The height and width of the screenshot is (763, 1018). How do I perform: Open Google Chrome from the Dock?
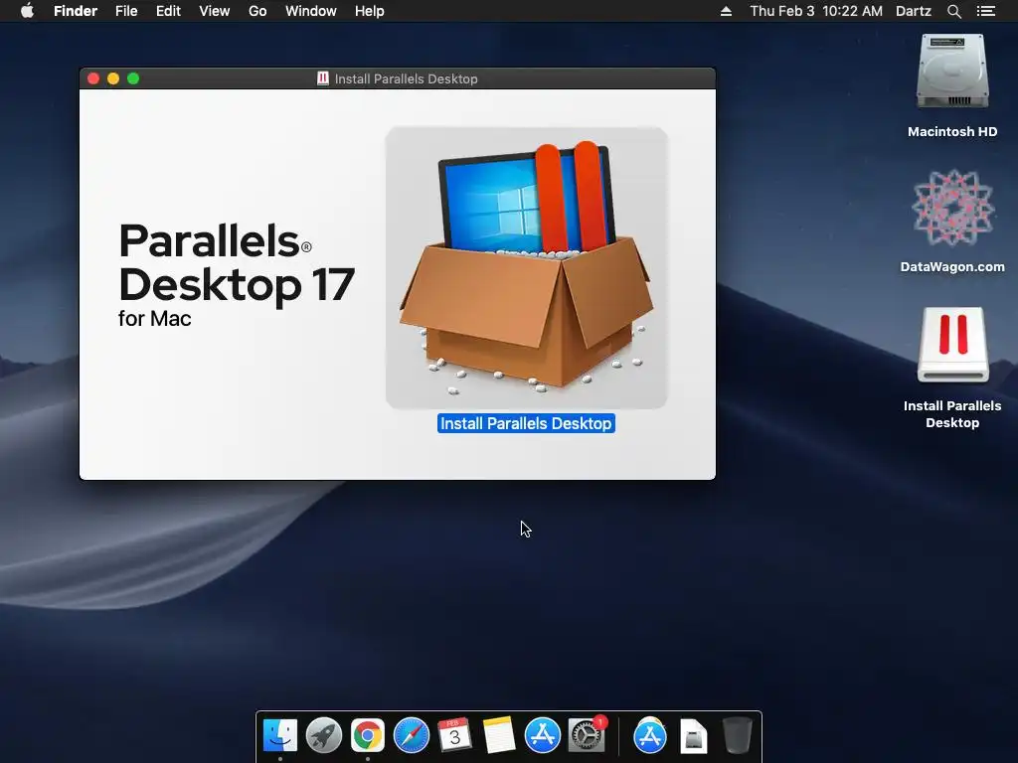368,736
